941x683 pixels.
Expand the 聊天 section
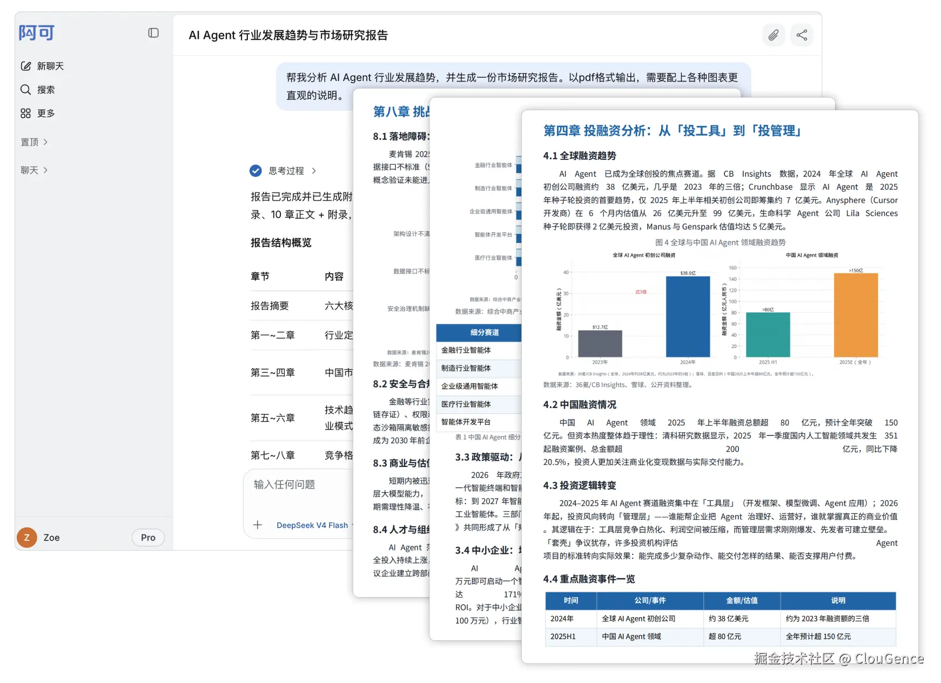[x=34, y=170]
